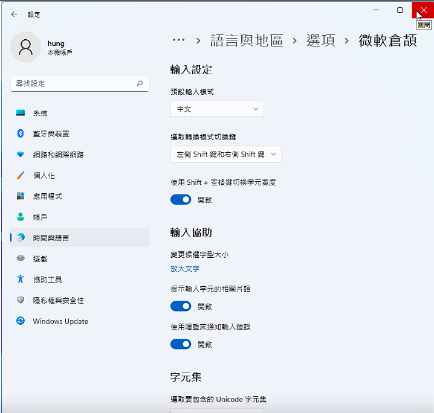
Task: Click the hung 本機帳戶 profile name
Action: [60, 48]
